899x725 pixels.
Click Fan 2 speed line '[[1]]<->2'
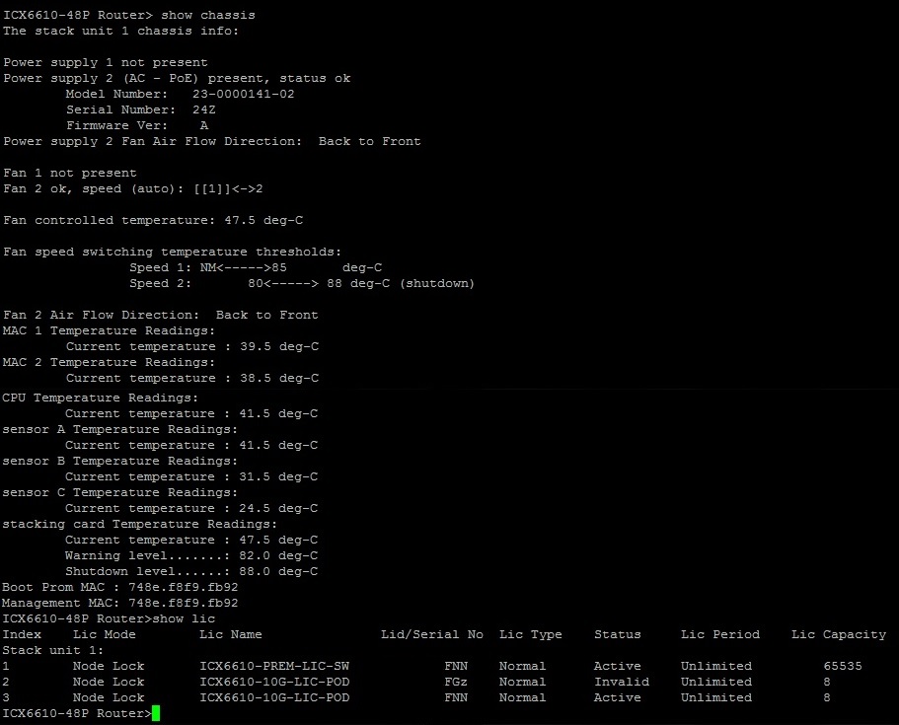tap(133, 189)
